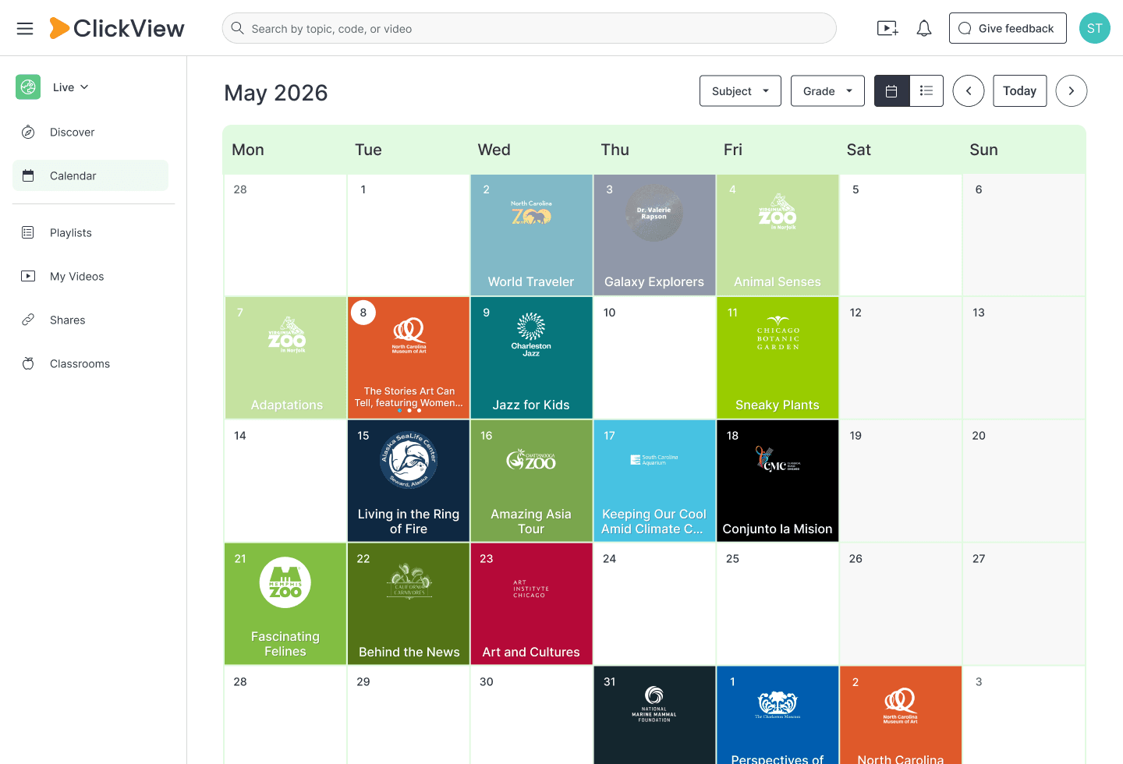Open the Behind the News event

pyautogui.click(x=409, y=604)
